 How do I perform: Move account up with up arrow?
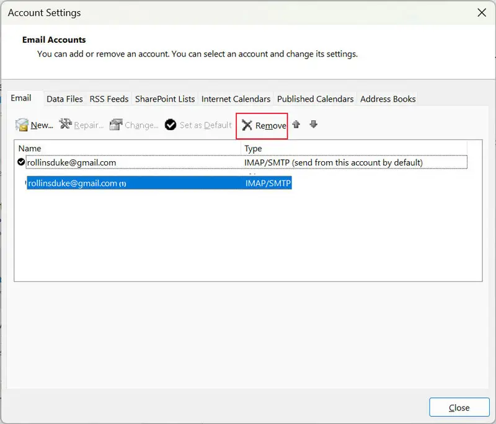[x=296, y=125]
